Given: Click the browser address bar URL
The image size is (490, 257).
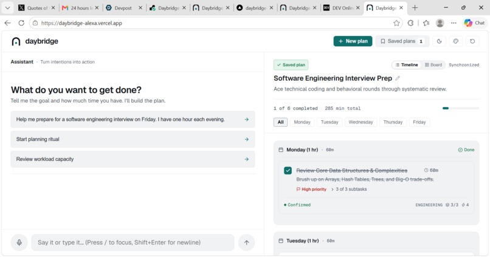Looking at the screenshot, I should (81, 23).
